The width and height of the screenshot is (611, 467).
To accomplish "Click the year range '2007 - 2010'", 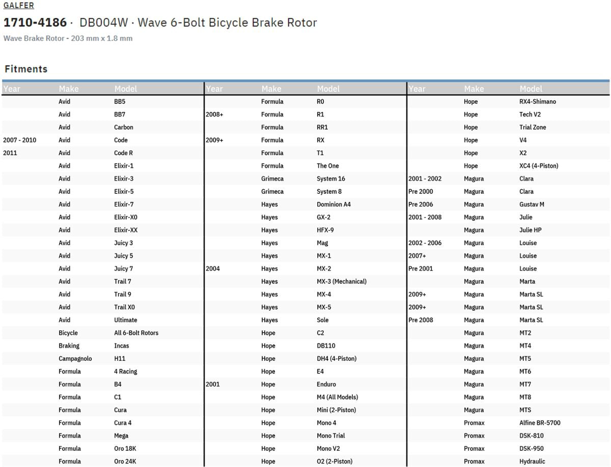I will 20,140.
